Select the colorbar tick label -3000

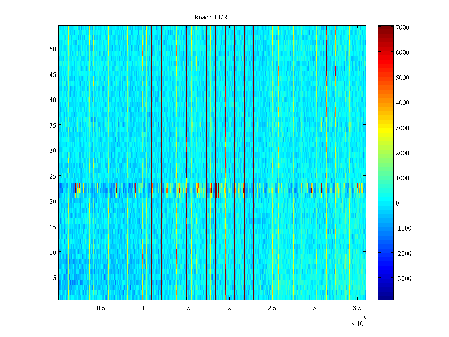(403, 279)
